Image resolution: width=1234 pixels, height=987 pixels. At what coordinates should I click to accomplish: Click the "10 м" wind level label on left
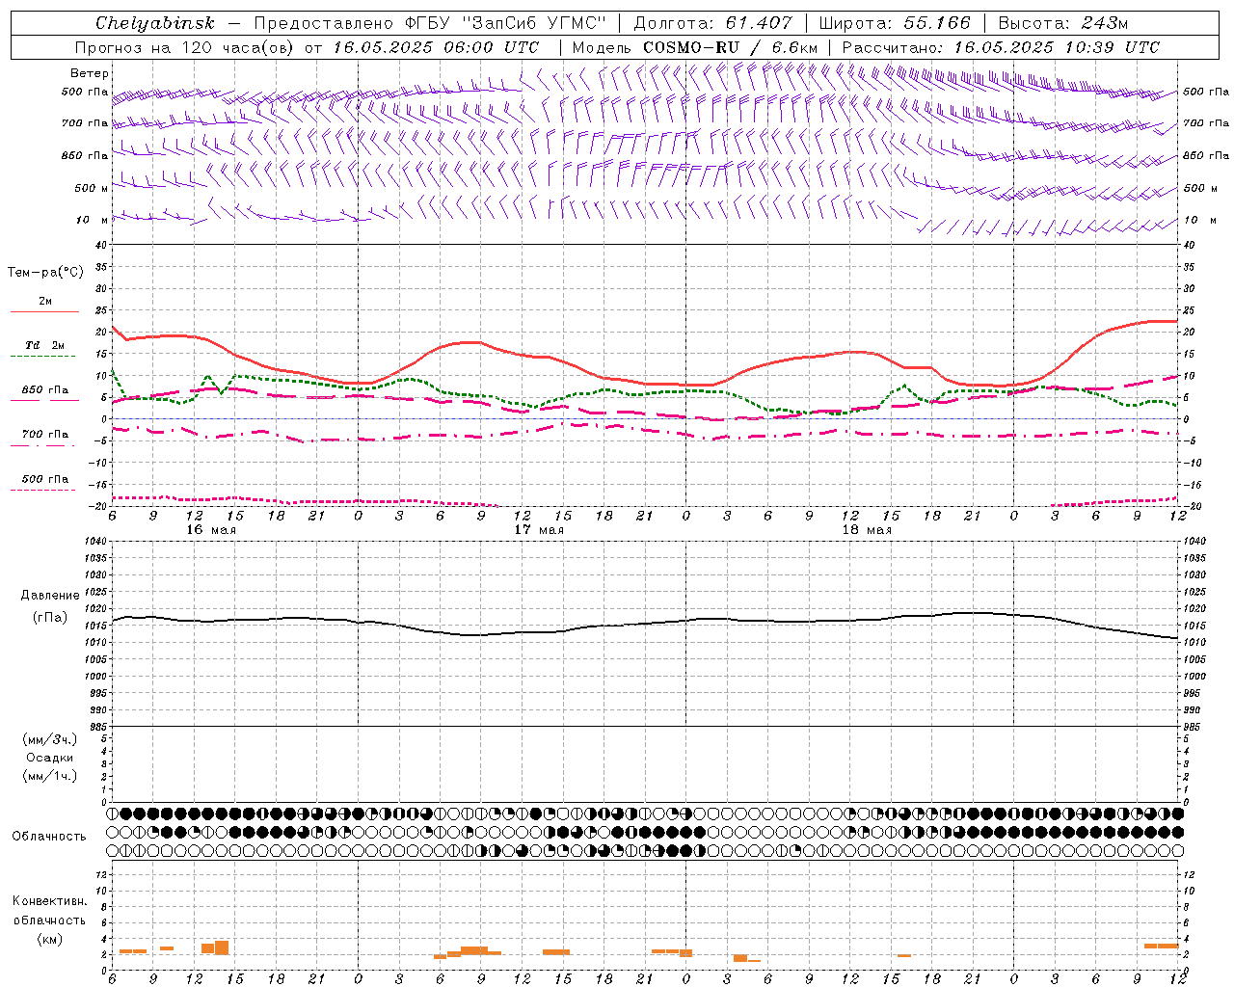(93, 220)
